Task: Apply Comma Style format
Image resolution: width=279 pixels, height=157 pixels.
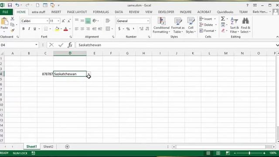Action: coord(133,29)
